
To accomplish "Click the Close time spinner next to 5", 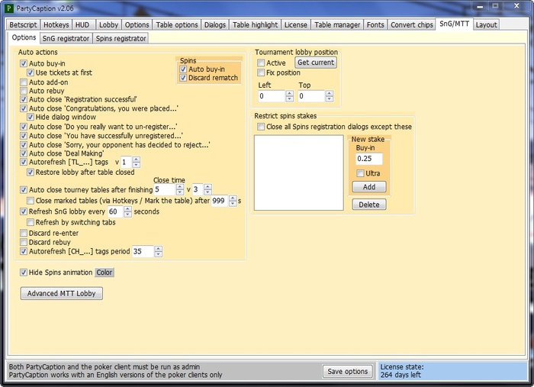I will click(180, 189).
